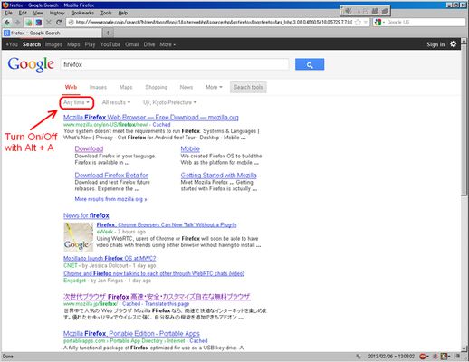Open 'Getting Started with Mozilla' sitelink
Image resolution: width=469 pixels, height=362 pixels.
[219, 176]
